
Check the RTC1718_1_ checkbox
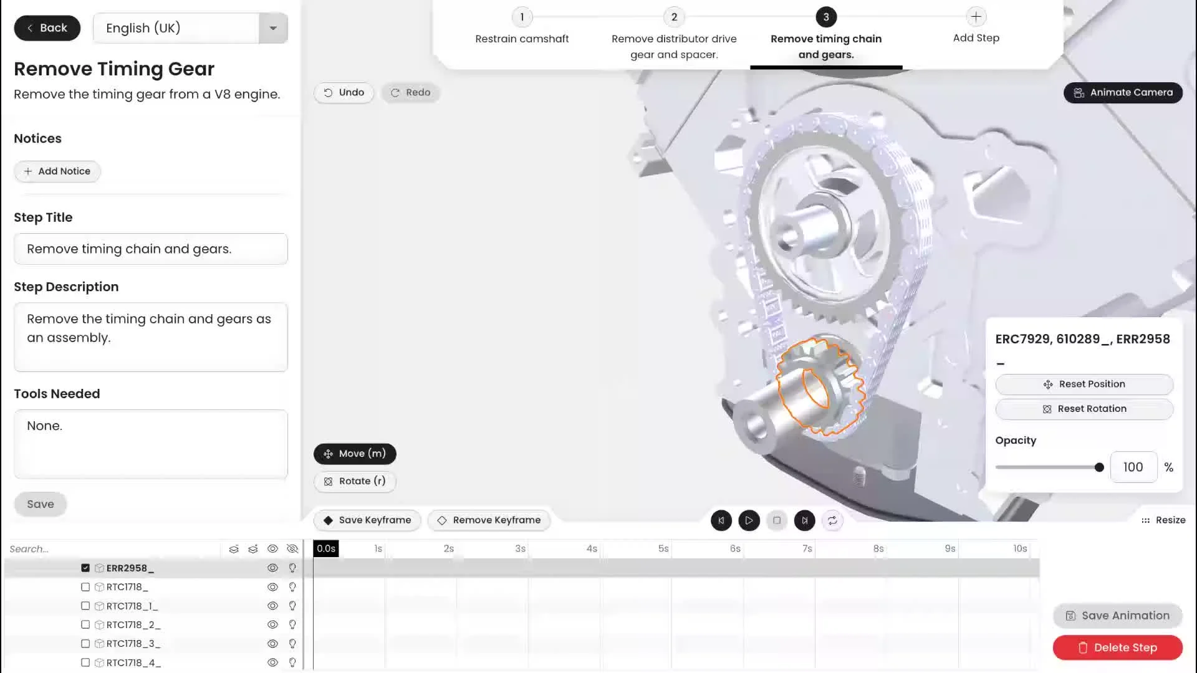click(85, 606)
